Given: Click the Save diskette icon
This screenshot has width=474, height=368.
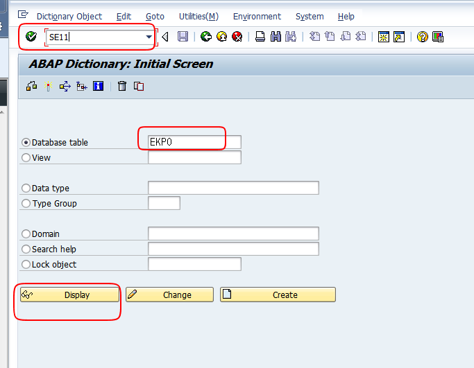Looking at the screenshot, I should click(183, 37).
